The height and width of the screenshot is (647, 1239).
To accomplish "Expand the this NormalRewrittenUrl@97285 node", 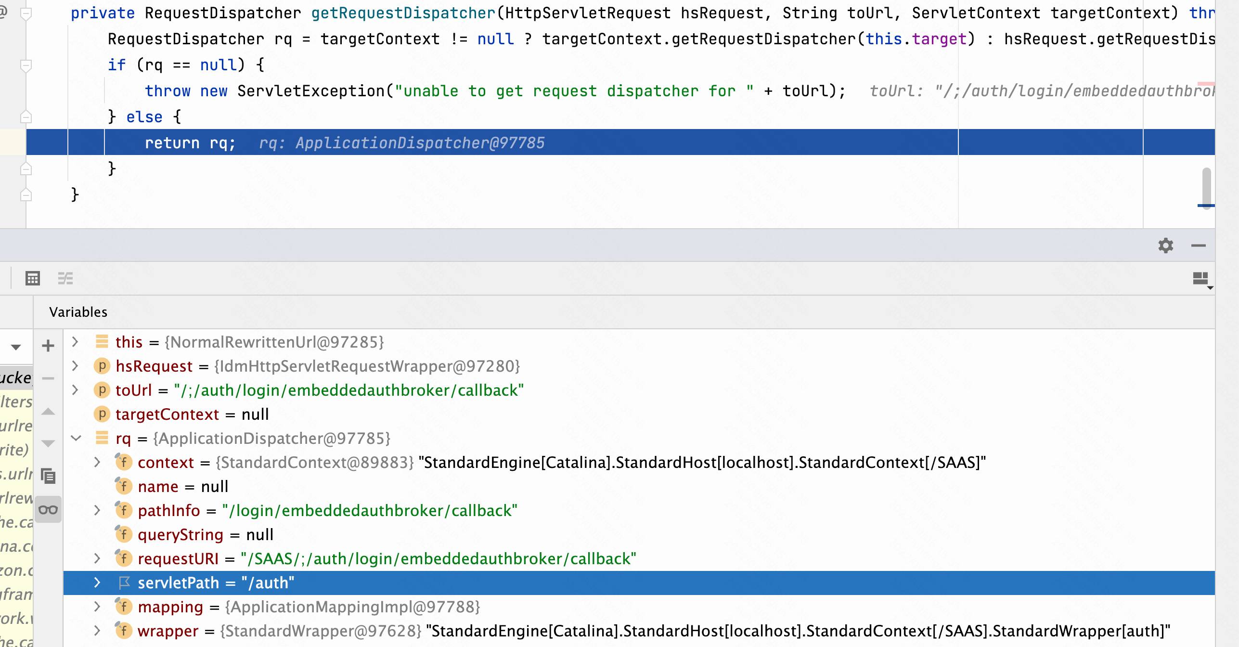I will point(75,342).
